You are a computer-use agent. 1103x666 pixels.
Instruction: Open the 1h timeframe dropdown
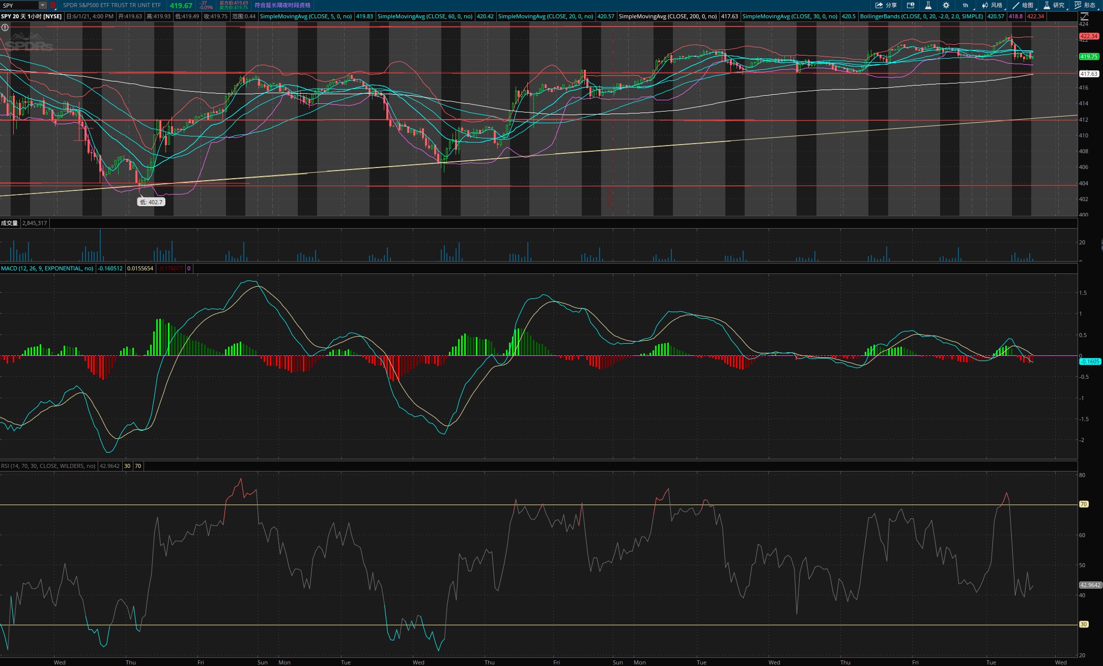[967, 5]
